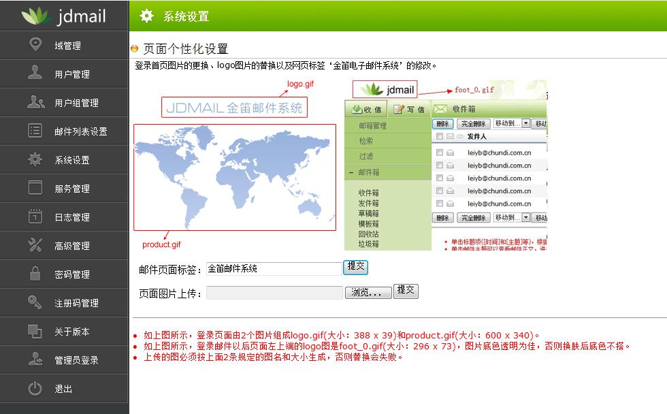Screen dimensions: 667x414
Task: Click the 页面个性化设置 heading text
Action: click(185, 49)
